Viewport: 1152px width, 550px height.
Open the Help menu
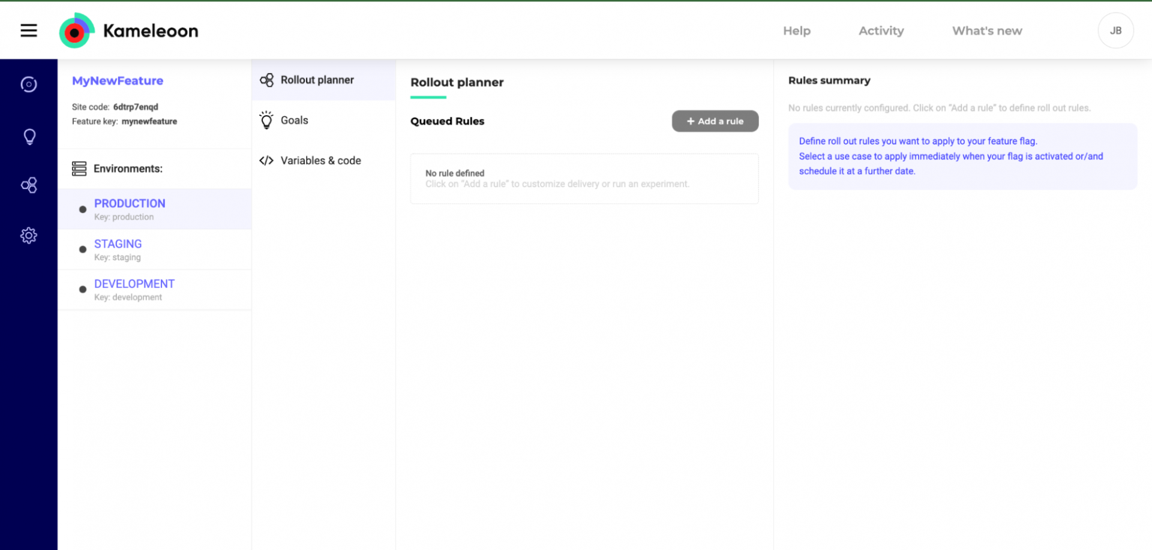pos(796,31)
